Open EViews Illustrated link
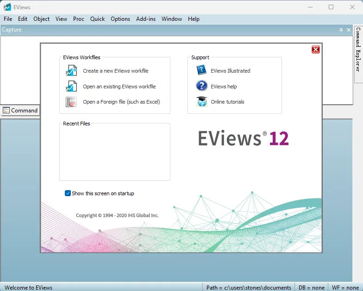 pos(231,71)
